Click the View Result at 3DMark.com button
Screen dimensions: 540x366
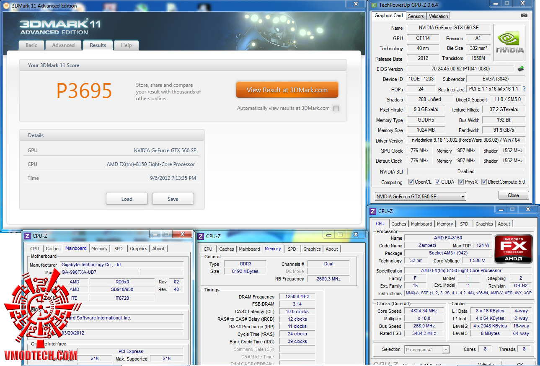coord(287,90)
